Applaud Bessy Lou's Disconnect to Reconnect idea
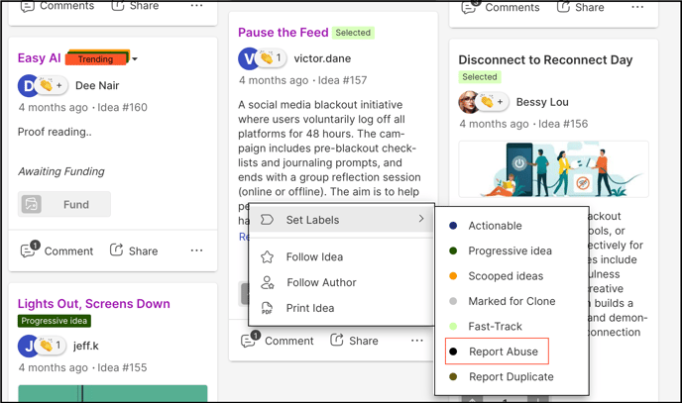 tap(494, 102)
